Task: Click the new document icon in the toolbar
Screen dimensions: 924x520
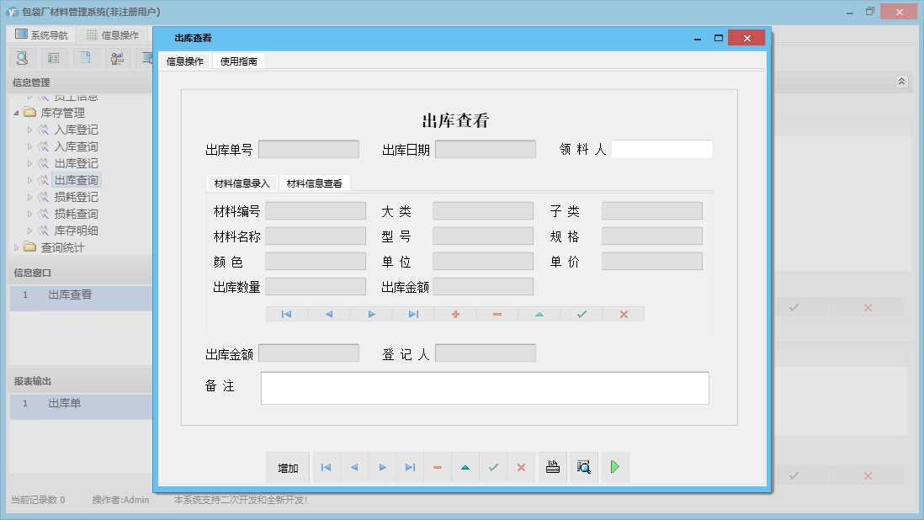Action: point(83,57)
